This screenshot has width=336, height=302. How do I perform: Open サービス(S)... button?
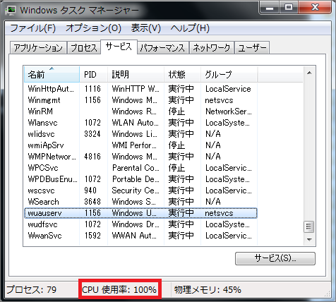(275, 258)
